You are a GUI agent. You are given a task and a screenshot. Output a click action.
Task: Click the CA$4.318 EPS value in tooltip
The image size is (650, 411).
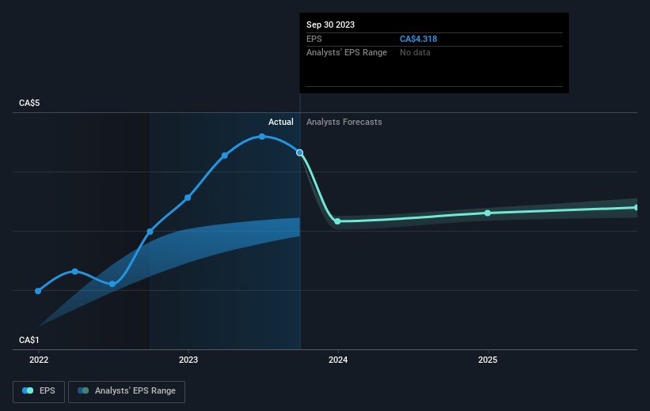tap(418, 39)
